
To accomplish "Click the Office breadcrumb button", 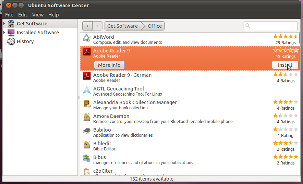I will tap(155, 26).
